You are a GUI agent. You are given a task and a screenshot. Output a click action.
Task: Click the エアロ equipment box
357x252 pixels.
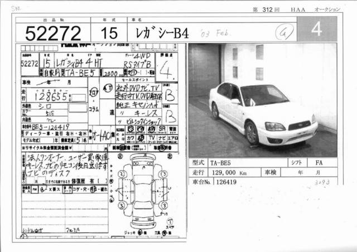tap(172, 138)
